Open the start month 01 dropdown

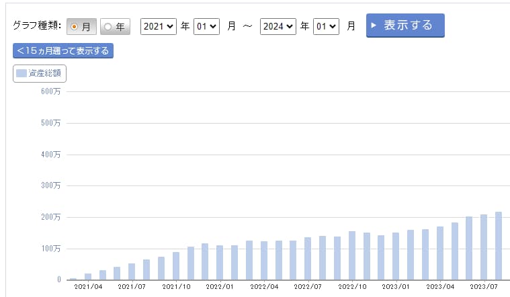206,26
